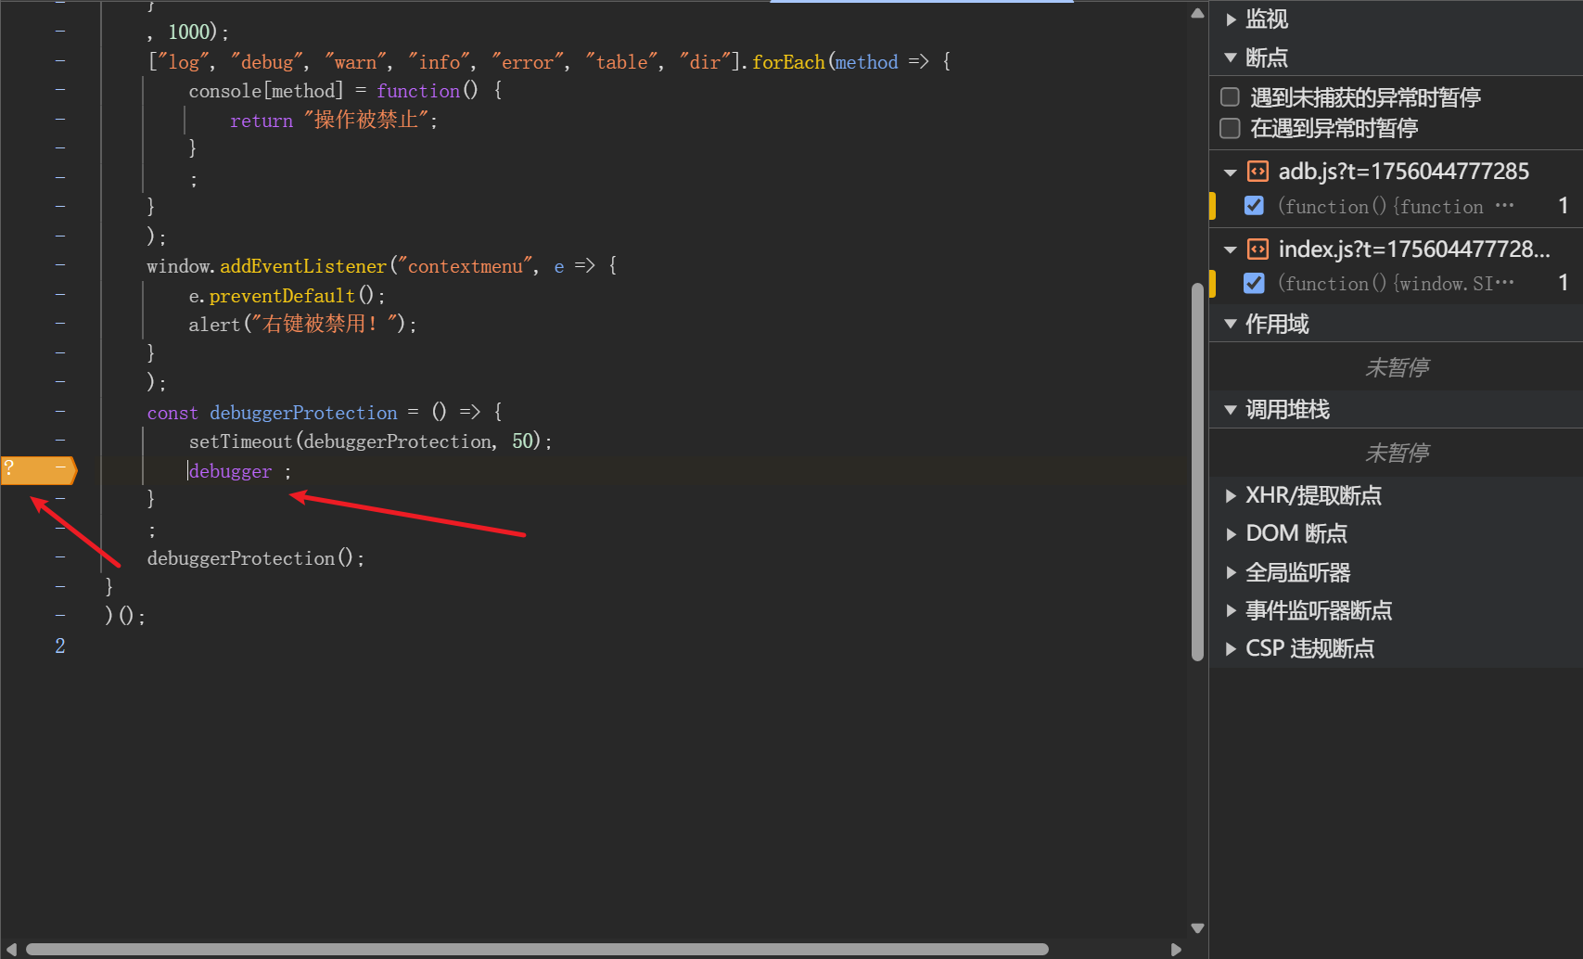
Task: Enable 在遇到异常时暂停 checkbox
Action: coord(1231,128)
